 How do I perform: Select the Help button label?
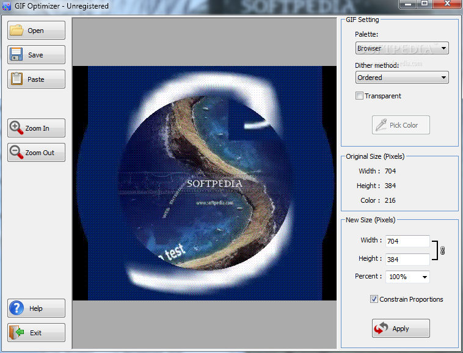(x=35, y=308)
